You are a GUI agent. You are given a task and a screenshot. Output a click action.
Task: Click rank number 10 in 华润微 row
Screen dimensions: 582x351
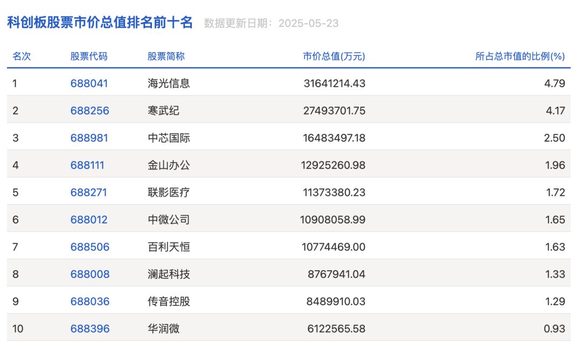coord(18,329)
